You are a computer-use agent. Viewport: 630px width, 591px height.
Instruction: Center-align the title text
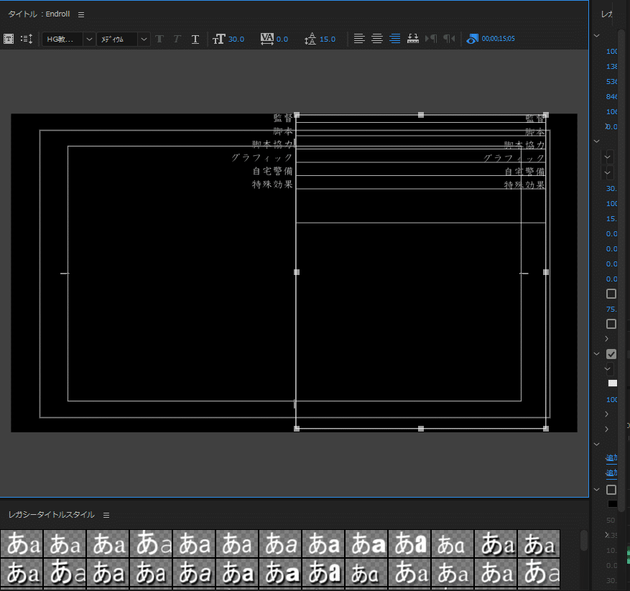click(x=377, y=39)
